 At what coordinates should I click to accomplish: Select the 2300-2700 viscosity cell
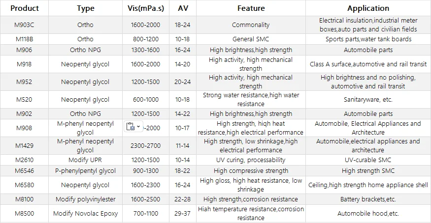pyautogui.click(x=145, y=146)
